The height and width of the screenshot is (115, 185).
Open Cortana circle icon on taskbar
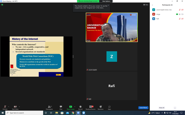[x=46, y=113]
